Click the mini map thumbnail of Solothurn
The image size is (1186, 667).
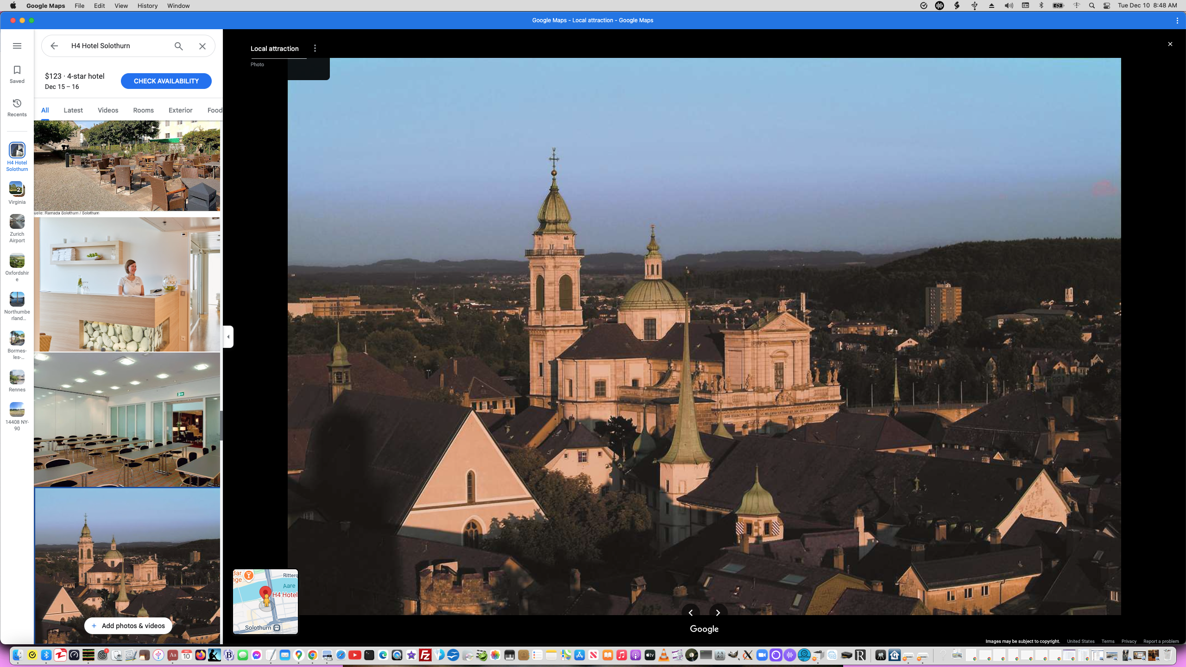pos(265,601)
